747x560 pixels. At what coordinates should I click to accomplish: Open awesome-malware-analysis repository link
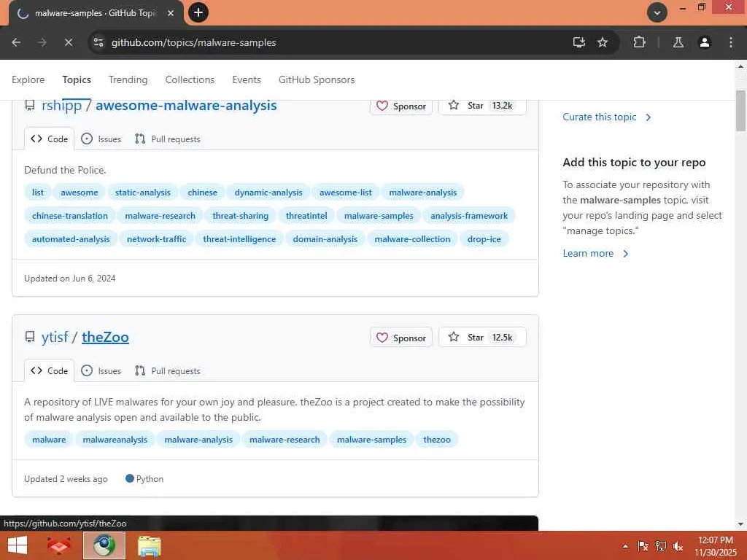[x=186, y=105]
